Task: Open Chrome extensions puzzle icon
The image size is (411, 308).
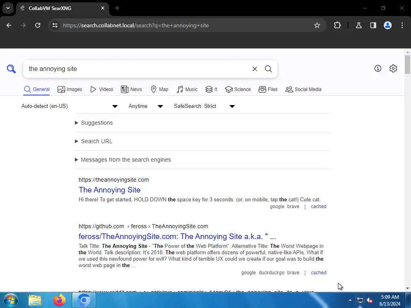Action: click(337, 25)
